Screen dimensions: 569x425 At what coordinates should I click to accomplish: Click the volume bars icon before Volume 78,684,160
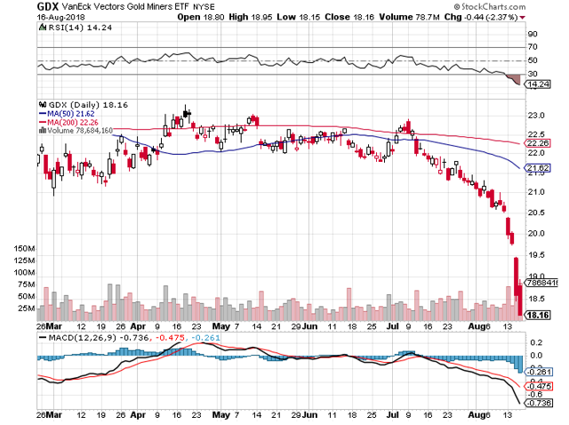pos(43,131)
